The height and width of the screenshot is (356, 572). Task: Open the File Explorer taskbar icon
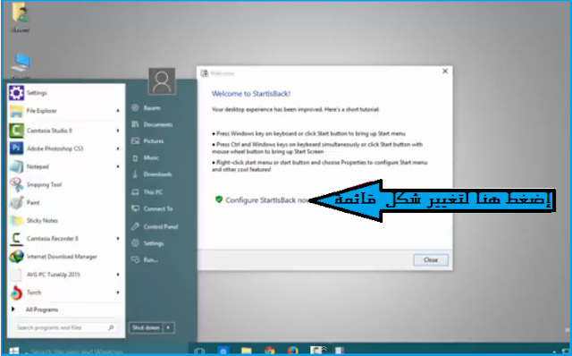[247, 352]
